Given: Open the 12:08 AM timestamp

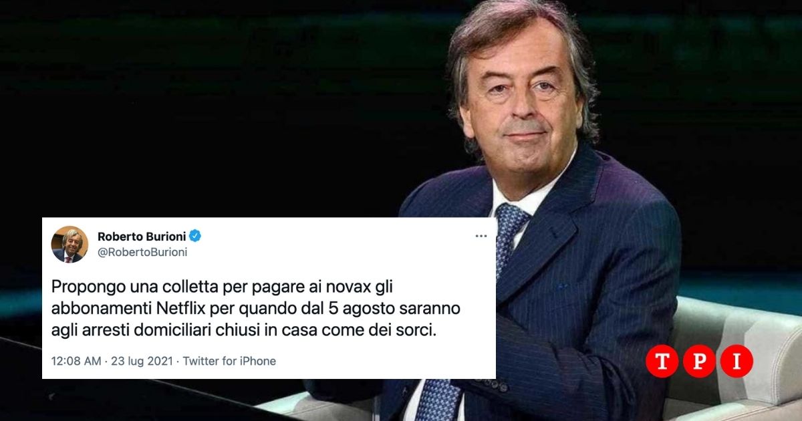Looking at the screenshot, I should point(76,361).
